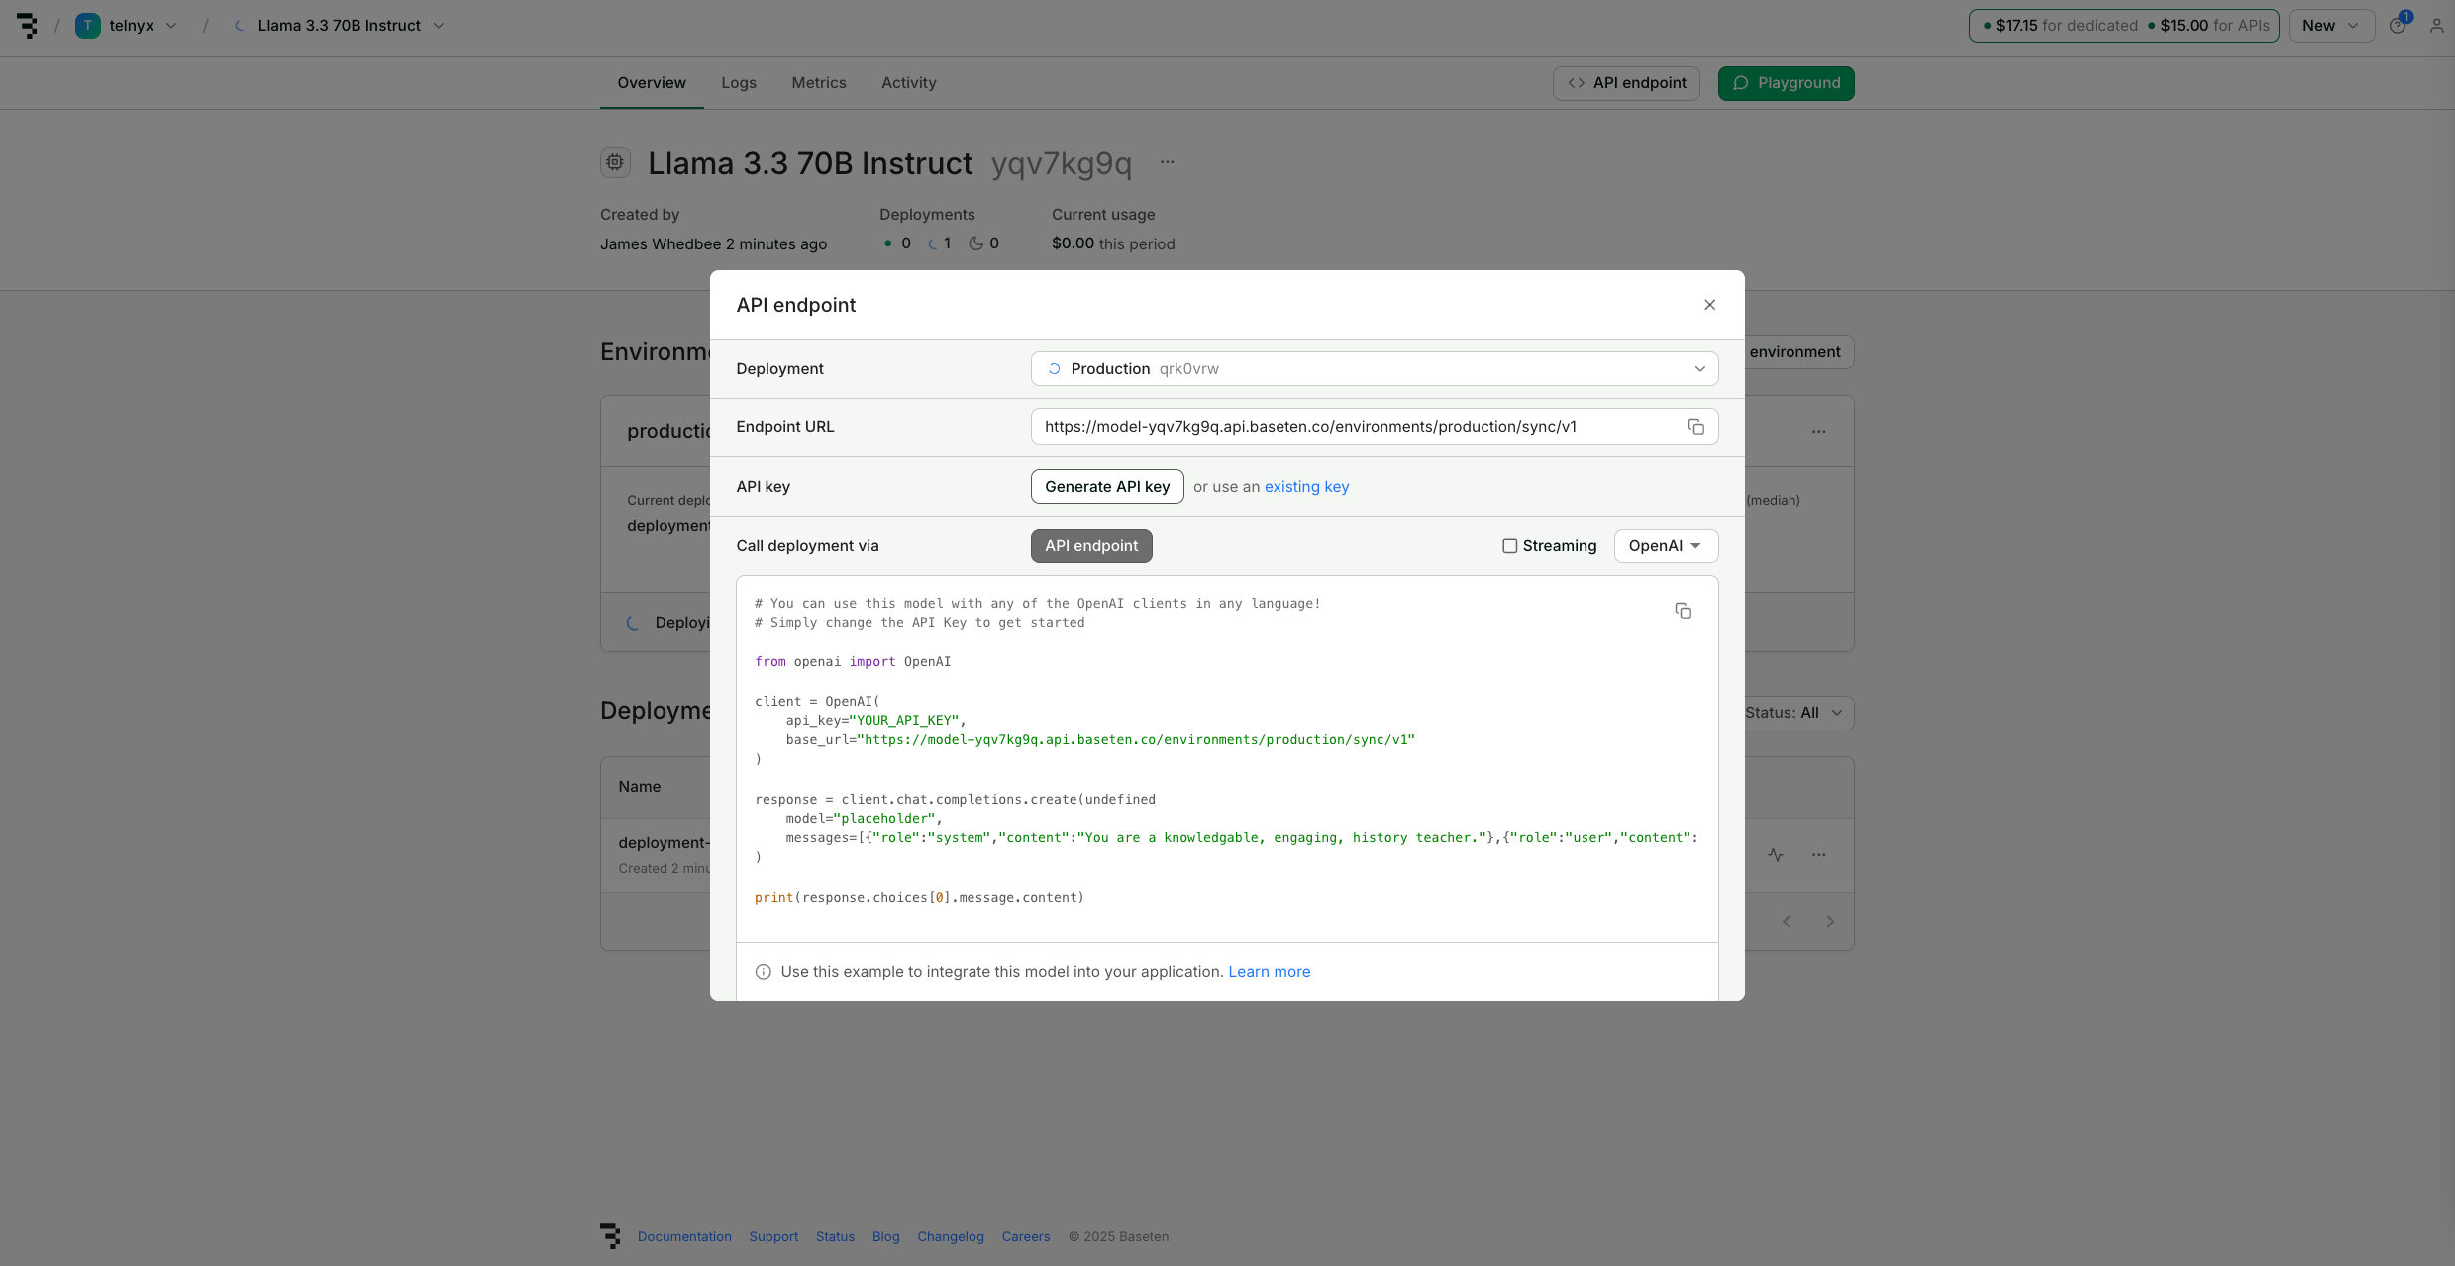Open the user account icon top right

2437,25
